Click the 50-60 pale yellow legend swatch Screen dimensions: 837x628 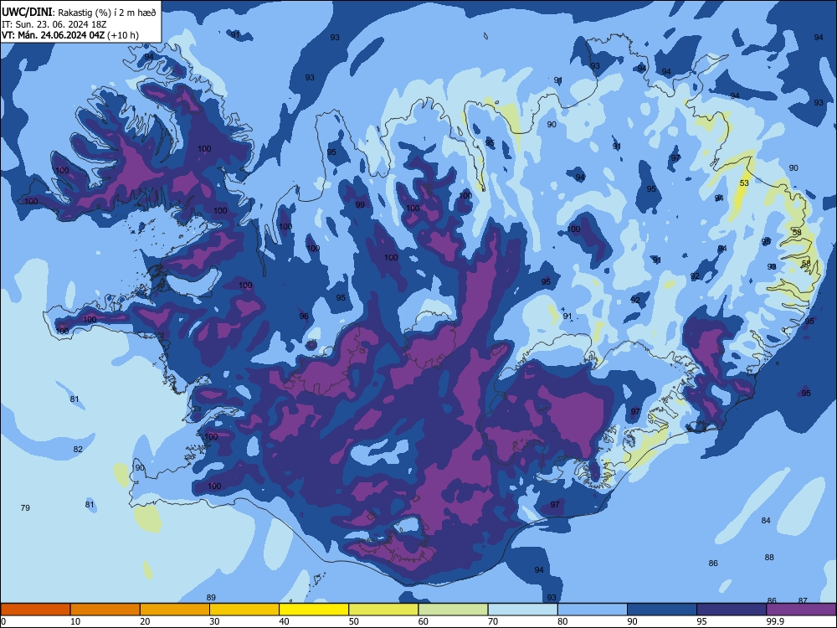(383, 610)
